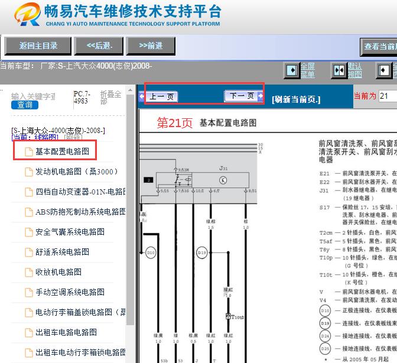
Task: Click the 第21页 page heading
Action: [x=175, y=123]
